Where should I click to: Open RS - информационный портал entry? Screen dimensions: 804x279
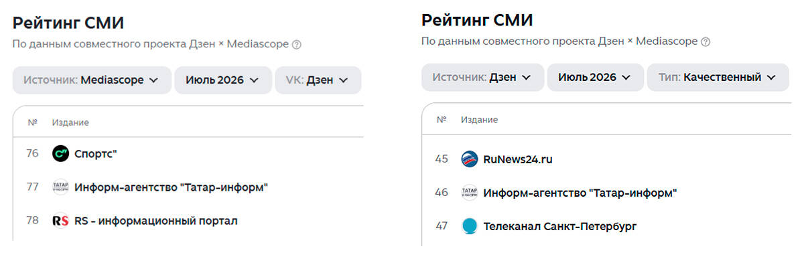click(156, 221)
